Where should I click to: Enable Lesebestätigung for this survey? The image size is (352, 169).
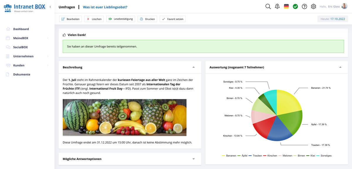(121, 18)
